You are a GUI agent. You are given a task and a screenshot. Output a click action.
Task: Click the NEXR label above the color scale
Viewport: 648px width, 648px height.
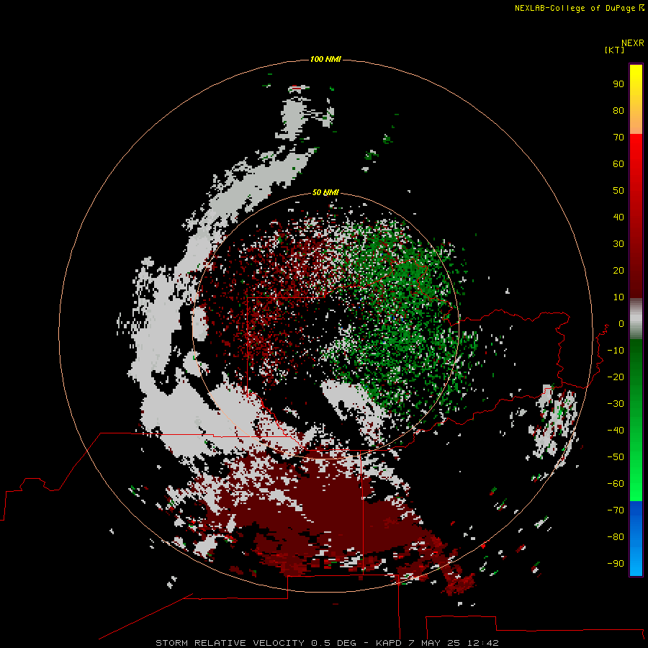coord(633,43)
